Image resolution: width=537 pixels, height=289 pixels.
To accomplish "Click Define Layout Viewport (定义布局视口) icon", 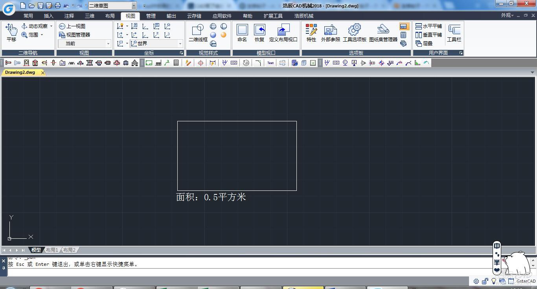I will 283,32.
